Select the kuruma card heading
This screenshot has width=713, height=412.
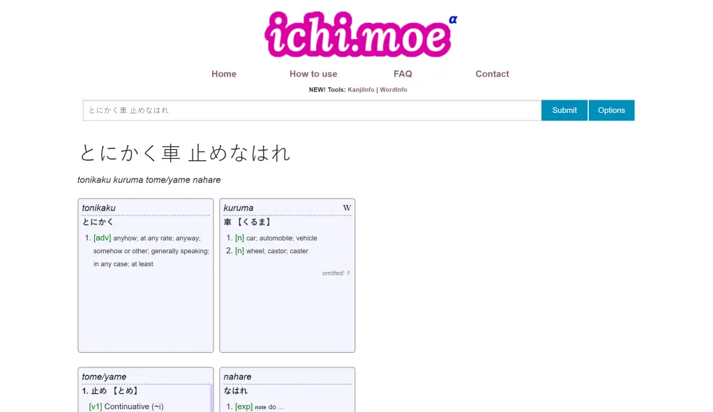click(239, 208)
